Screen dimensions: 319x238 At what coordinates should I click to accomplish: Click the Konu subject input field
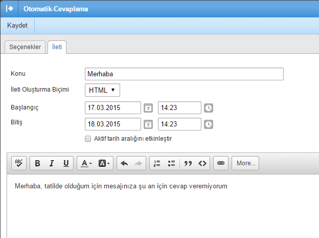[184, 74]
